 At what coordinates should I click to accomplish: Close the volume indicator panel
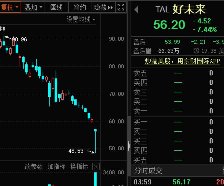click(96, 167)
